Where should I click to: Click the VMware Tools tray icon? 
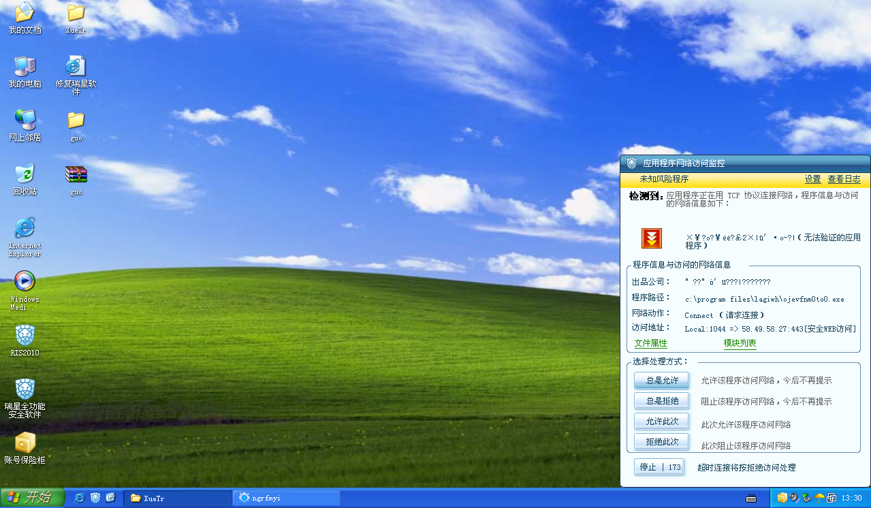tap(832, 498)
